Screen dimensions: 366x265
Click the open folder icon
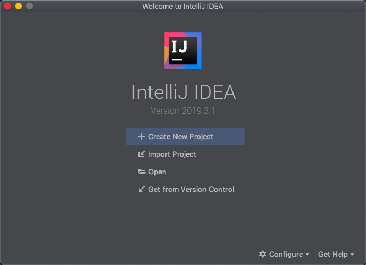(x=142, y=172)
